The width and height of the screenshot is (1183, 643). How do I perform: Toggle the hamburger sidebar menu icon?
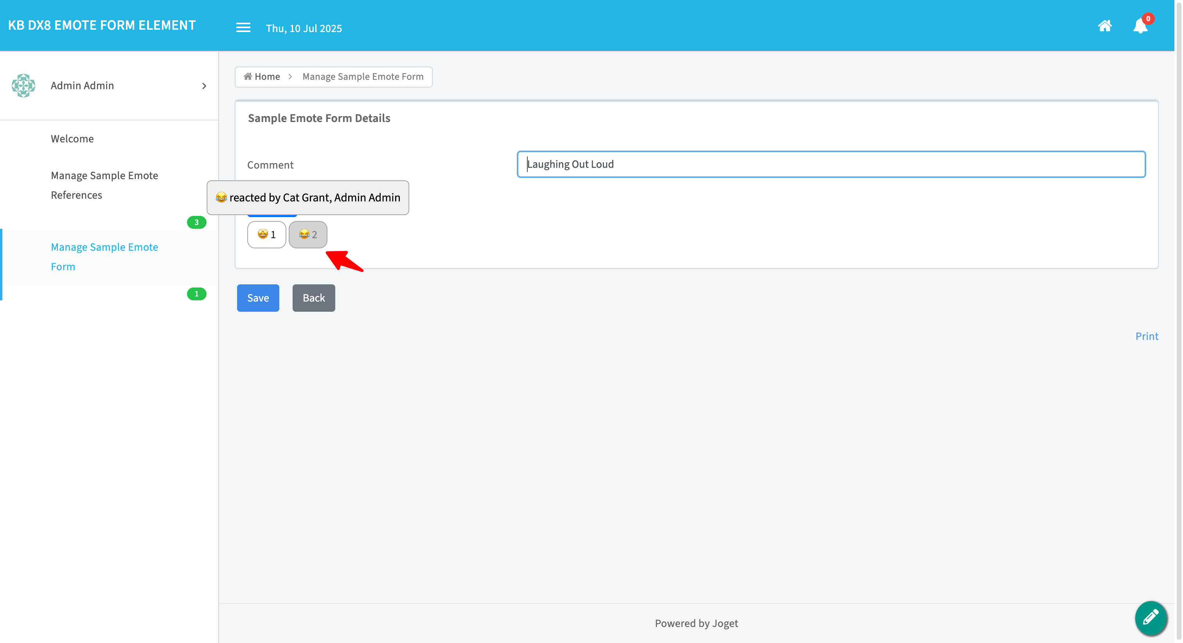[243, 27]
